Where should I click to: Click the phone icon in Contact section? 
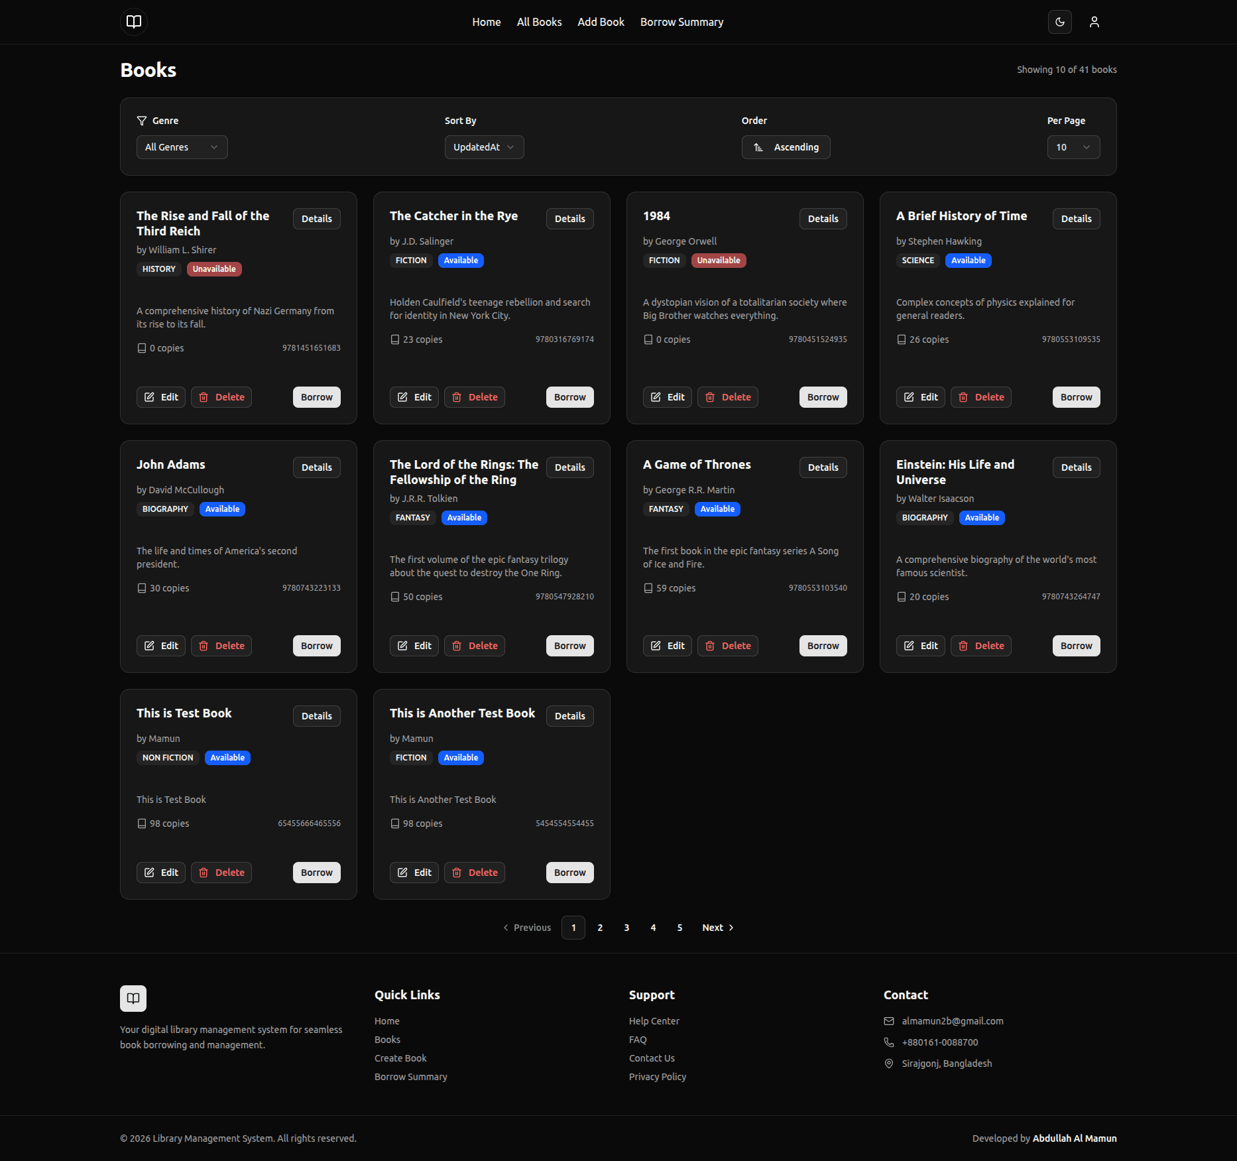889,1042
